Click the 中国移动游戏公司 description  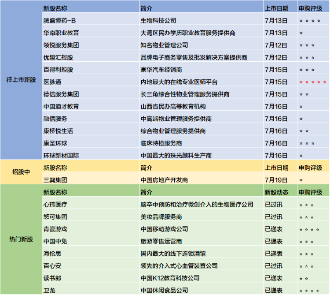click(164, 229)
